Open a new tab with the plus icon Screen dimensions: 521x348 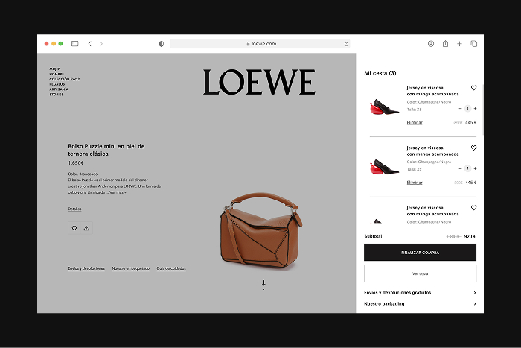pyautogui.click(x=459, y=44)
